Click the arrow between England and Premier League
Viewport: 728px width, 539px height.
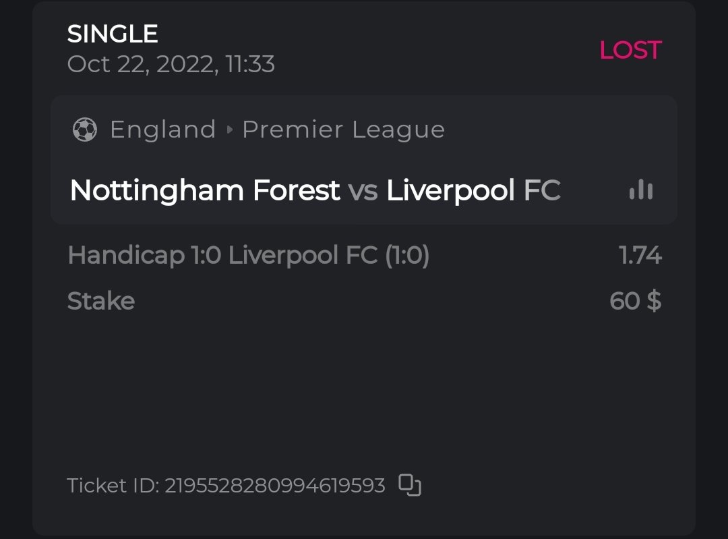(229, 130)
